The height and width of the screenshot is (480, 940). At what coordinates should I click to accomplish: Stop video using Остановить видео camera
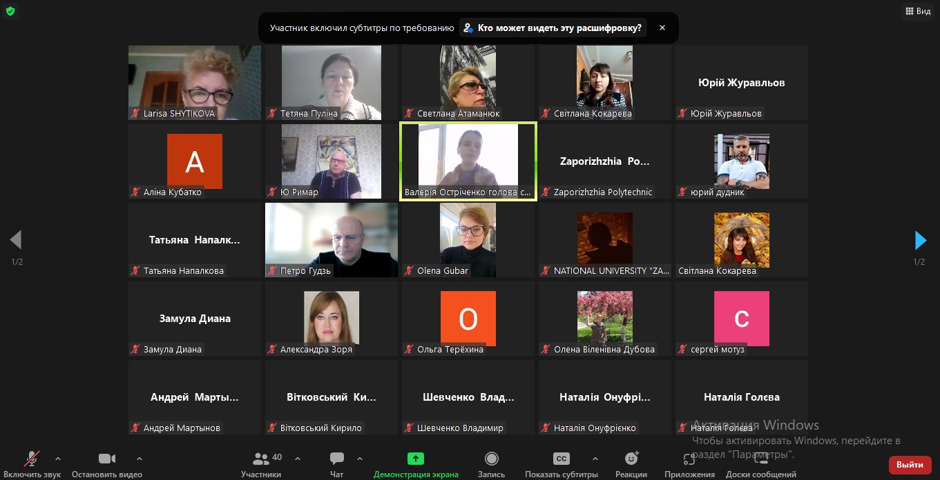(107, 459)
